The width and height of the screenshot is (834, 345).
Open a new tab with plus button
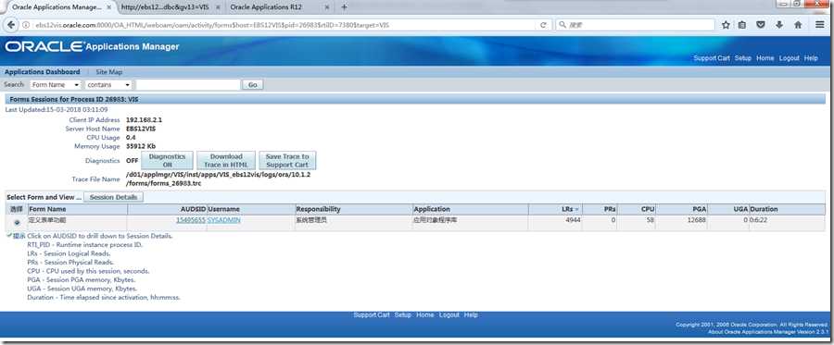pos(344,7)
